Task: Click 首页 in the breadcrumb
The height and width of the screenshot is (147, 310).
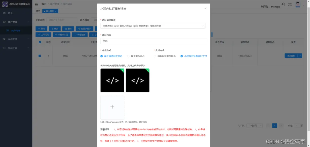Action: coord(44,4)
